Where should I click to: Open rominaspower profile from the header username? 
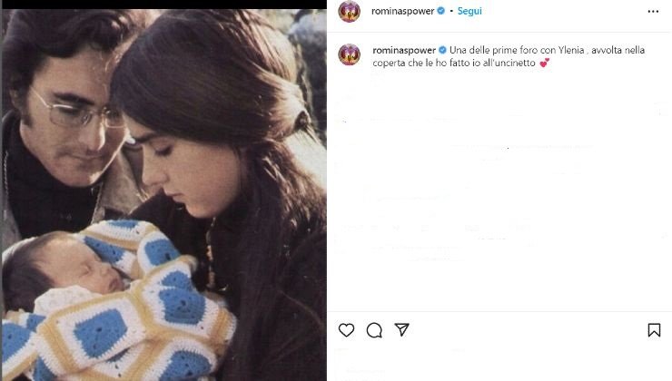pyautogui.click(x=403, y=12)
